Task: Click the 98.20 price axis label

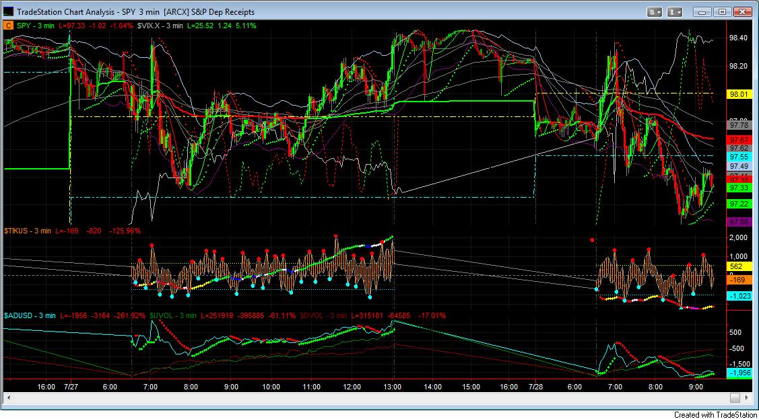Action: (x=738, y=66)
